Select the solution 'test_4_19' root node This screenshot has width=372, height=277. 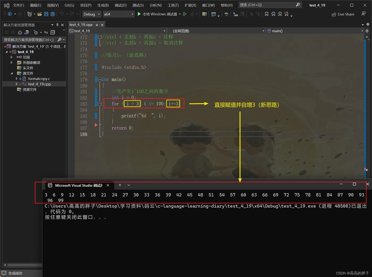click(37, 46)
